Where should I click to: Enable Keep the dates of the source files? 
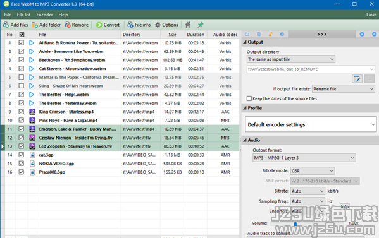coord(249,98)
